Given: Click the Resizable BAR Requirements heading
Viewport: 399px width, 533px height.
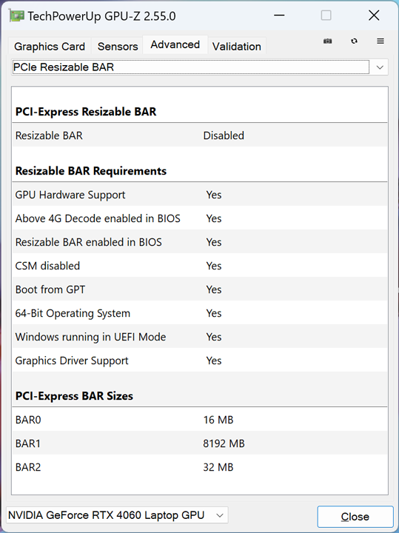Looking at the screenshot, I should (91, 171).
